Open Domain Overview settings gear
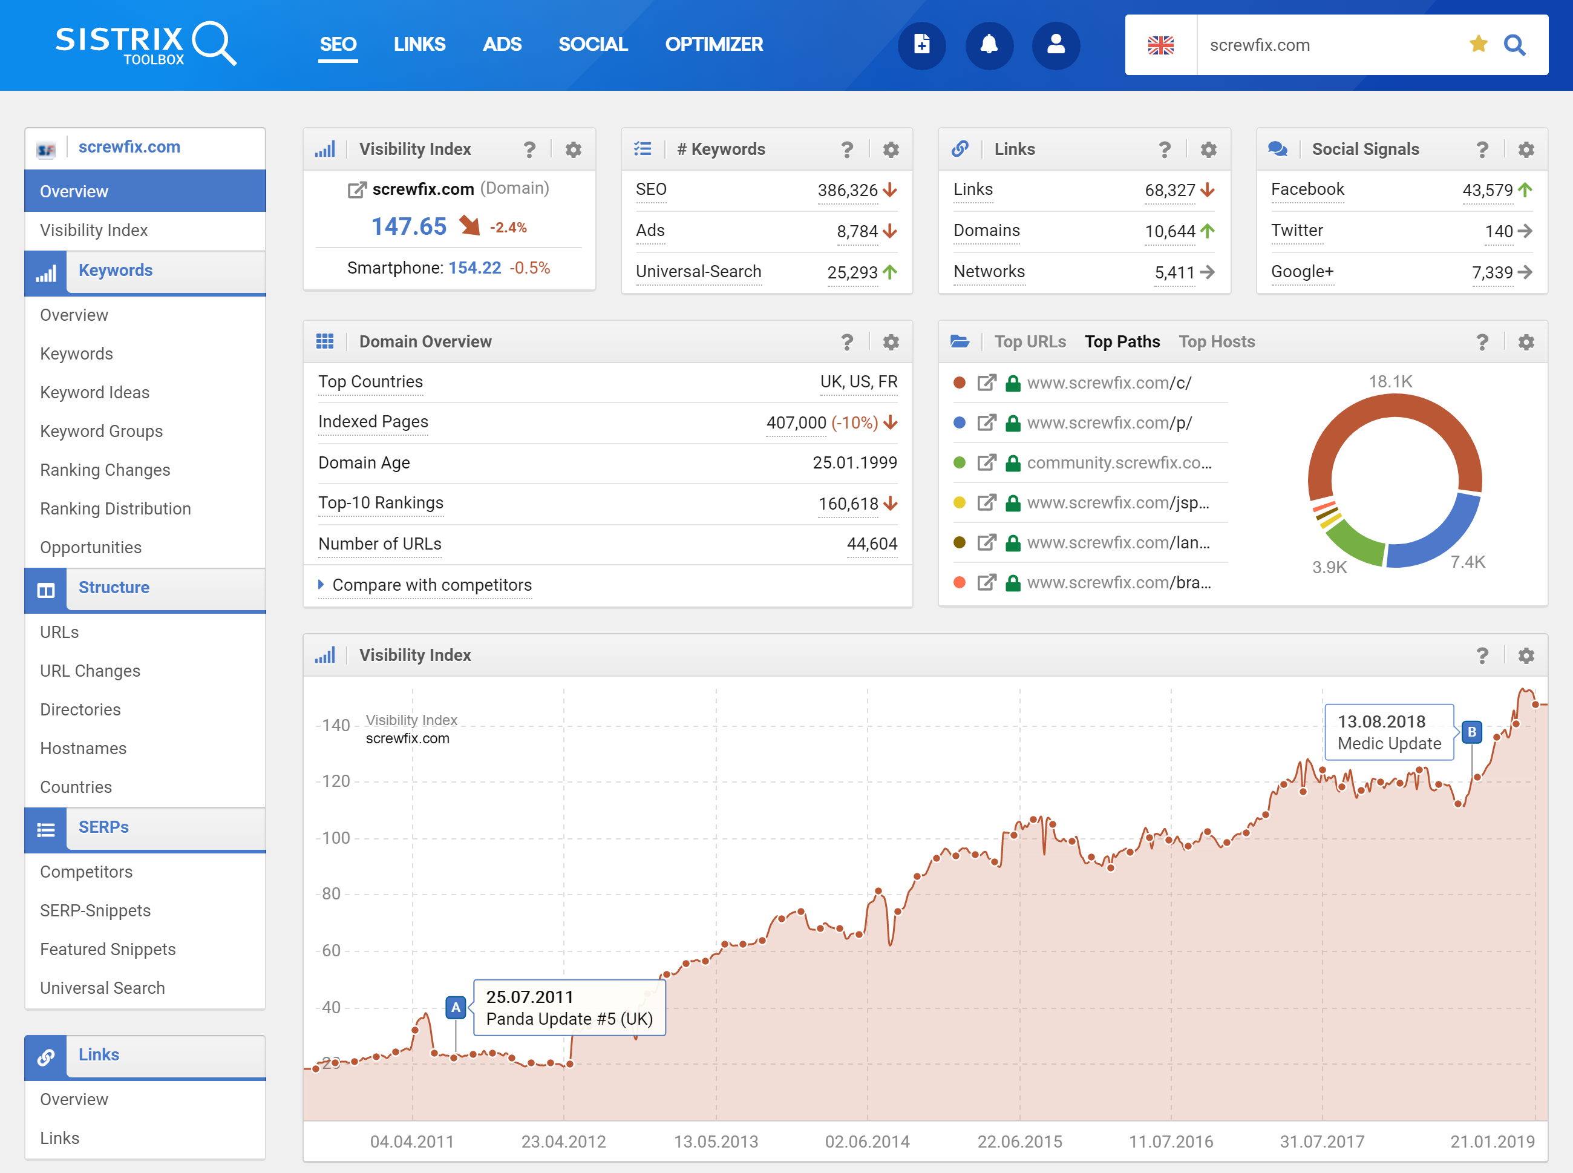The image size is (1573, 1173). pyautogui.click(x=891, y=342)
